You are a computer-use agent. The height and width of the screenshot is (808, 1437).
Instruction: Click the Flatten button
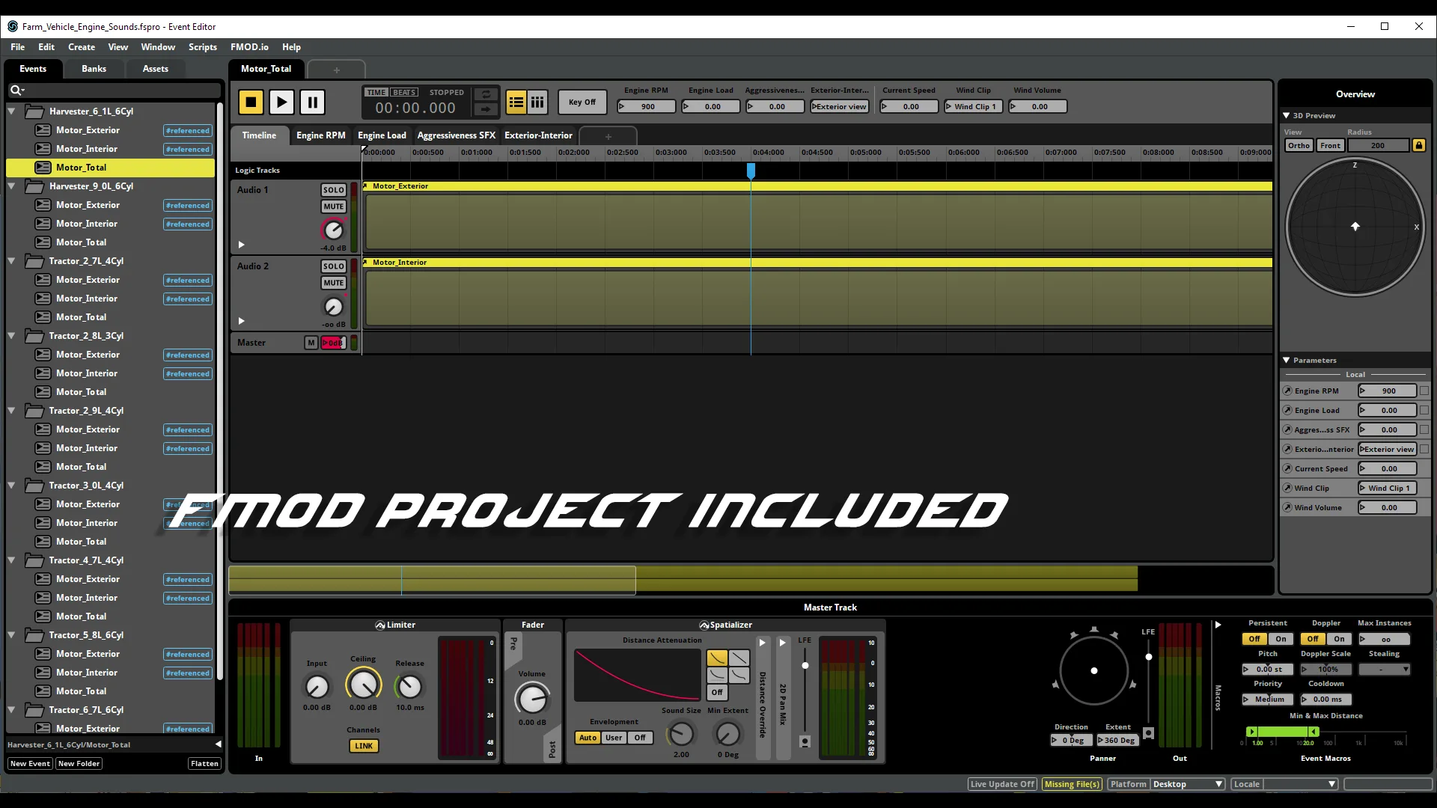click(x=204, y=764)
